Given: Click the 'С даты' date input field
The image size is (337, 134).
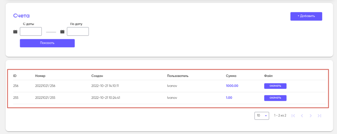Looking at the screenshot, I should click(x=31, y=31).
